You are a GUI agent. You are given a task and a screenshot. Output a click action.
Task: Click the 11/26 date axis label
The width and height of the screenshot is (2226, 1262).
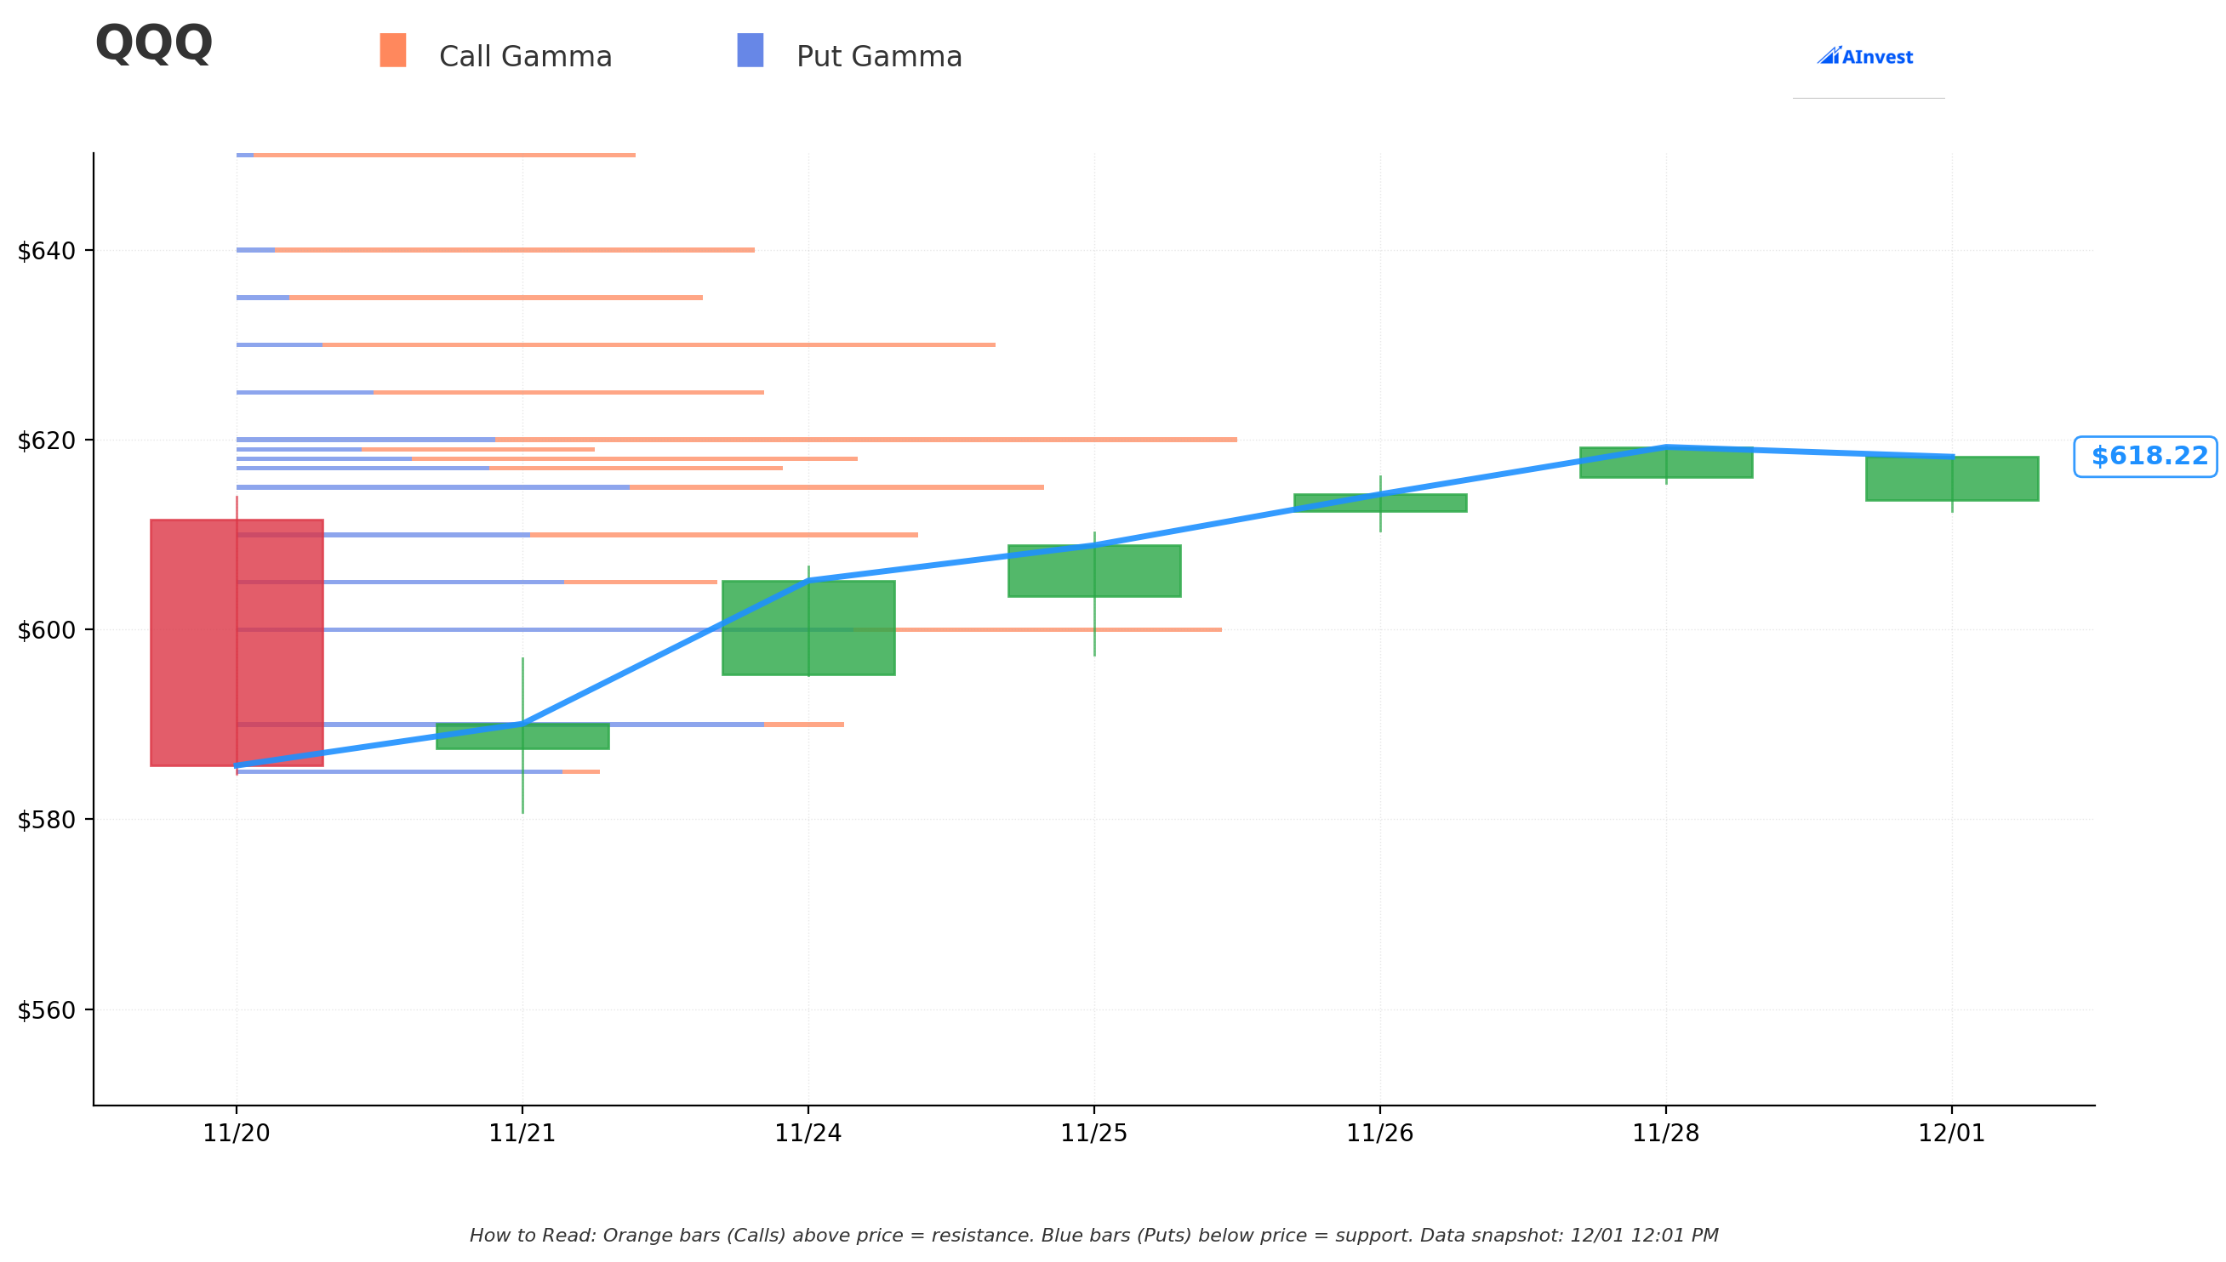(x=1379, y=1134)
